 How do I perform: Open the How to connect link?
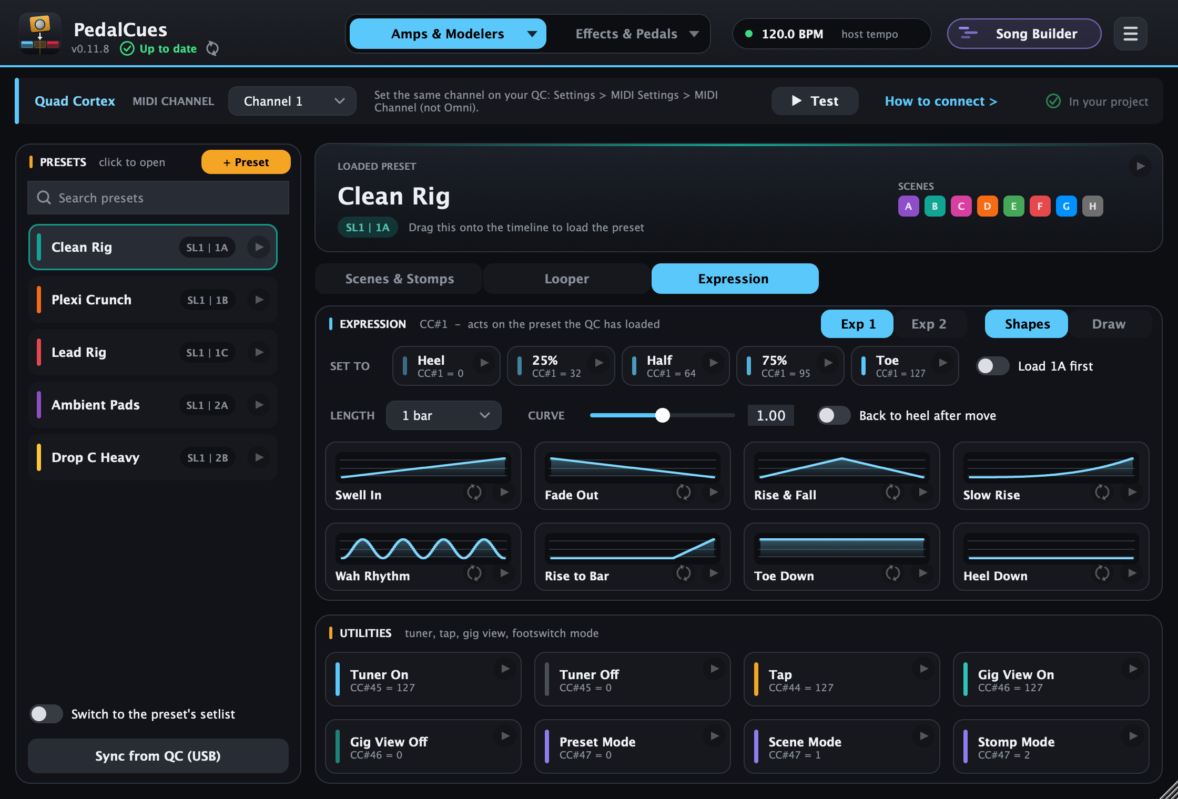tap(941, 101)
